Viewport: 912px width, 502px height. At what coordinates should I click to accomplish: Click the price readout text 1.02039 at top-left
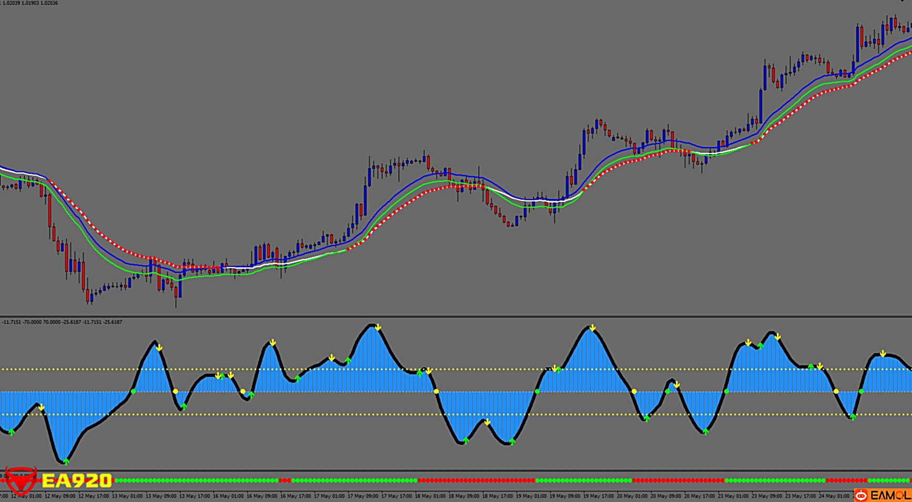(x=31, y=3)
